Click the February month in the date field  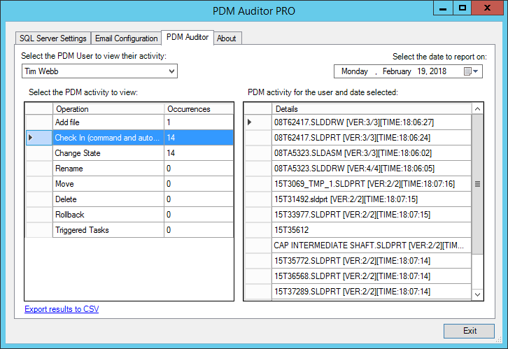[x=397, y=71]
